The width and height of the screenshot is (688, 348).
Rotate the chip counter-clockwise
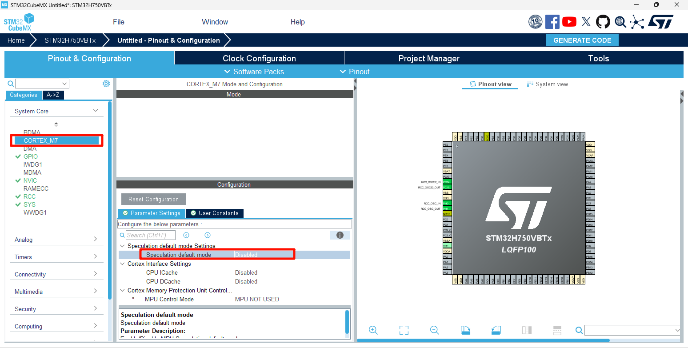click(496, 330)
